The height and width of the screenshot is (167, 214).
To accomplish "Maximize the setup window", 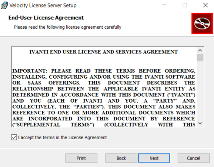I will coord(185,5).
